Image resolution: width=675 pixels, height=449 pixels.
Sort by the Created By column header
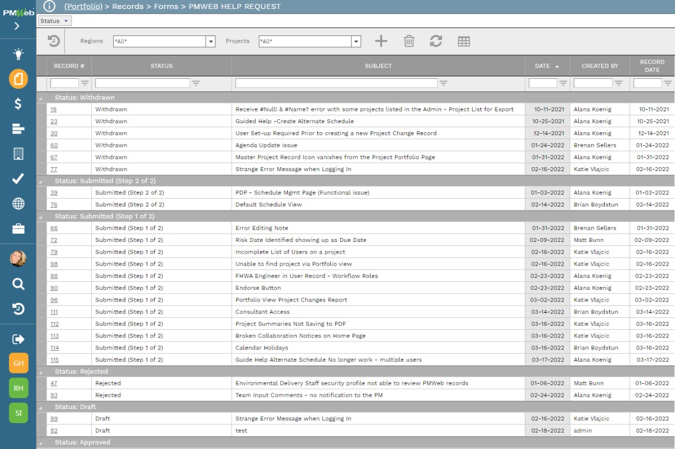pos(600,66)
